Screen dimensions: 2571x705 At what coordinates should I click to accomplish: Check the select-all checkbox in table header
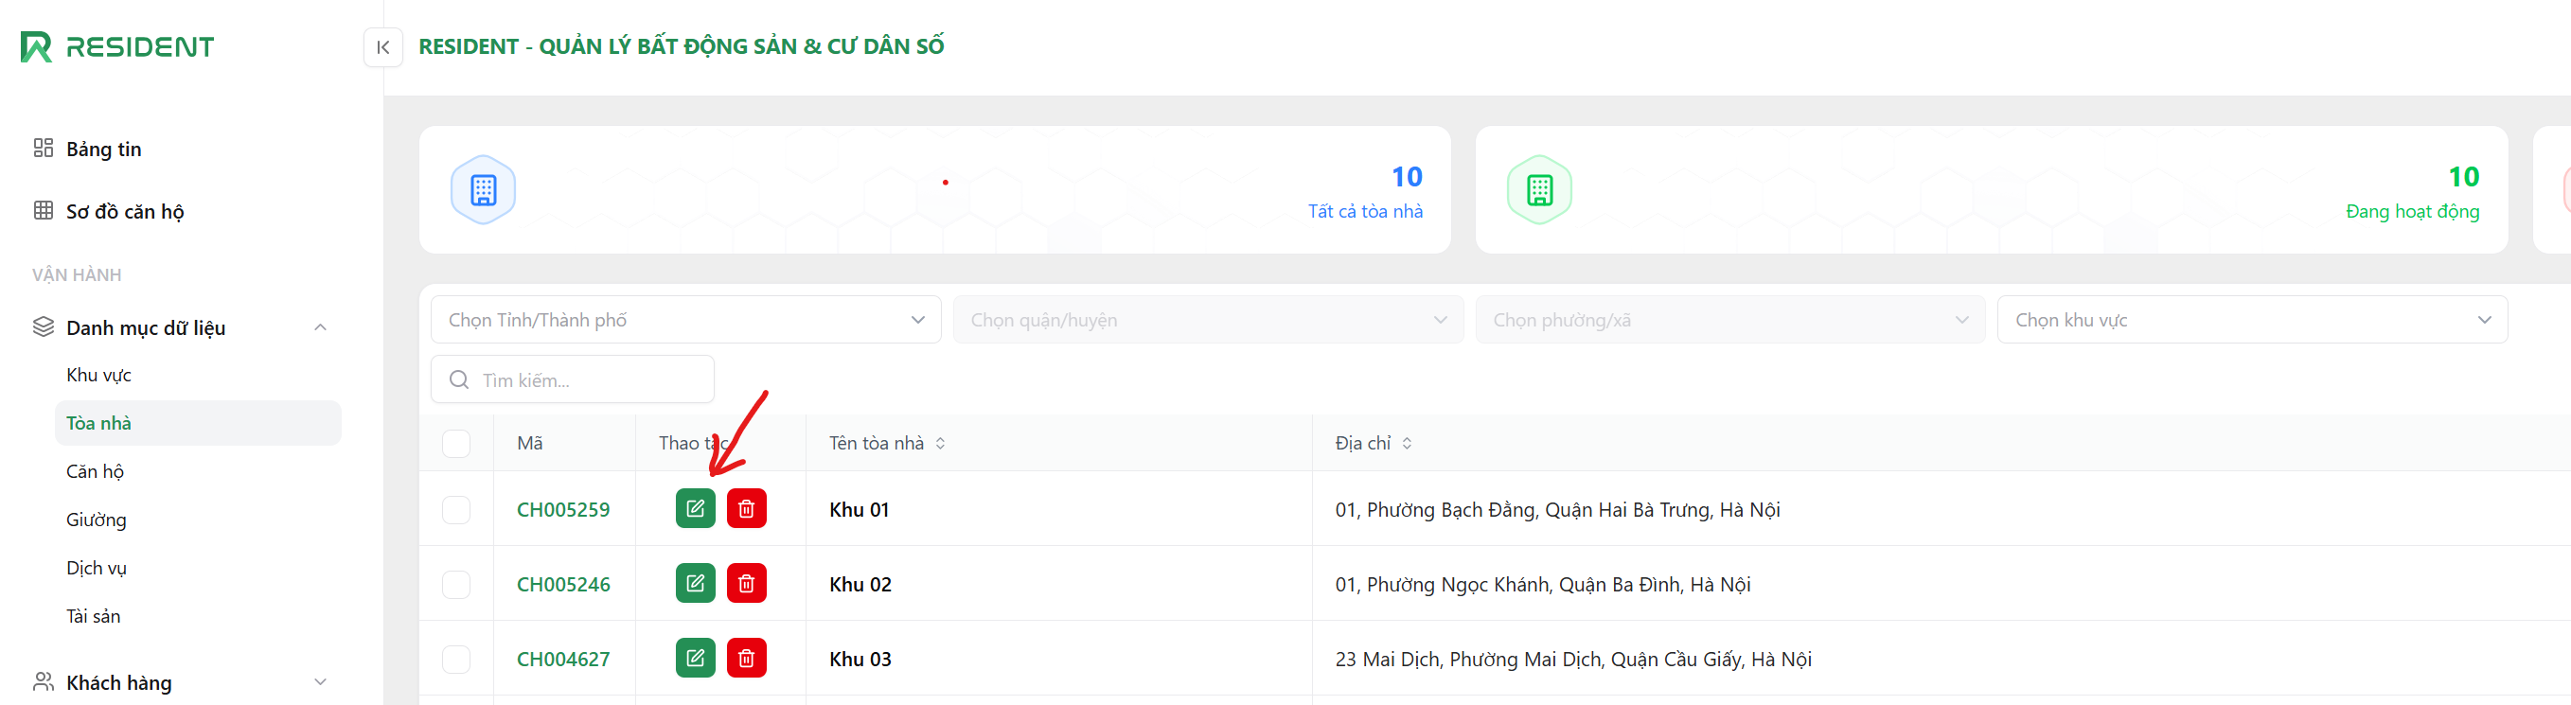tap(456, 444)
